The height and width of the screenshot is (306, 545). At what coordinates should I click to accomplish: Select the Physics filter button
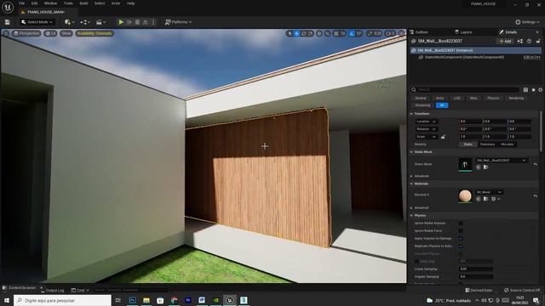493,99
